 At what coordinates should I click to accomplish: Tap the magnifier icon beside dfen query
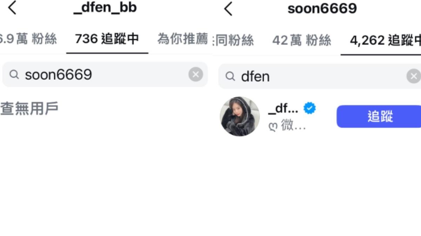(230, 76)
